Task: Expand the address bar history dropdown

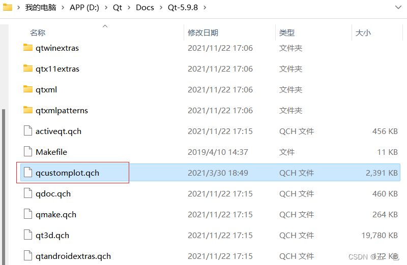Action: click(398, 7)
